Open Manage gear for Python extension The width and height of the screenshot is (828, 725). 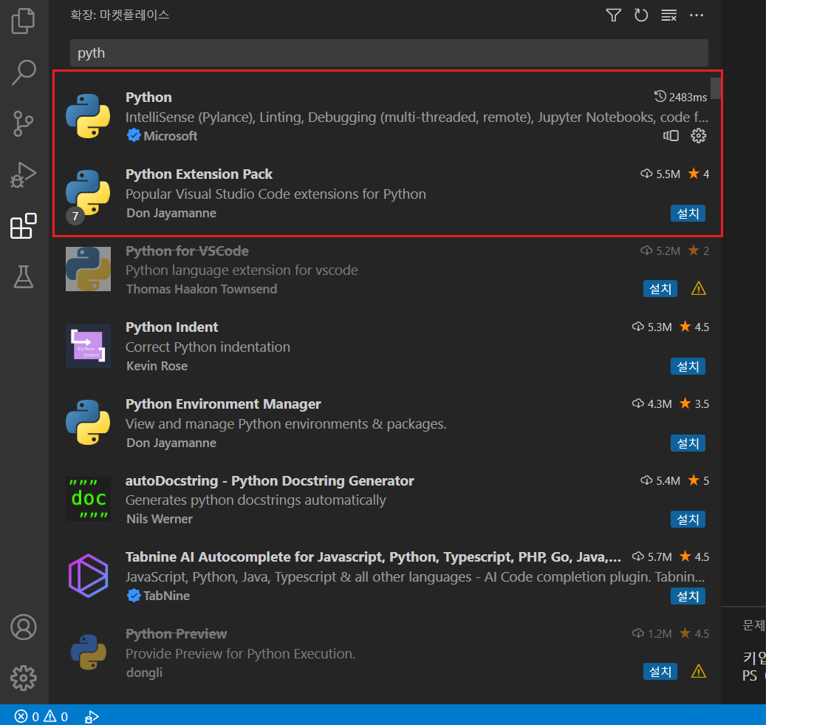coord(698,136)
